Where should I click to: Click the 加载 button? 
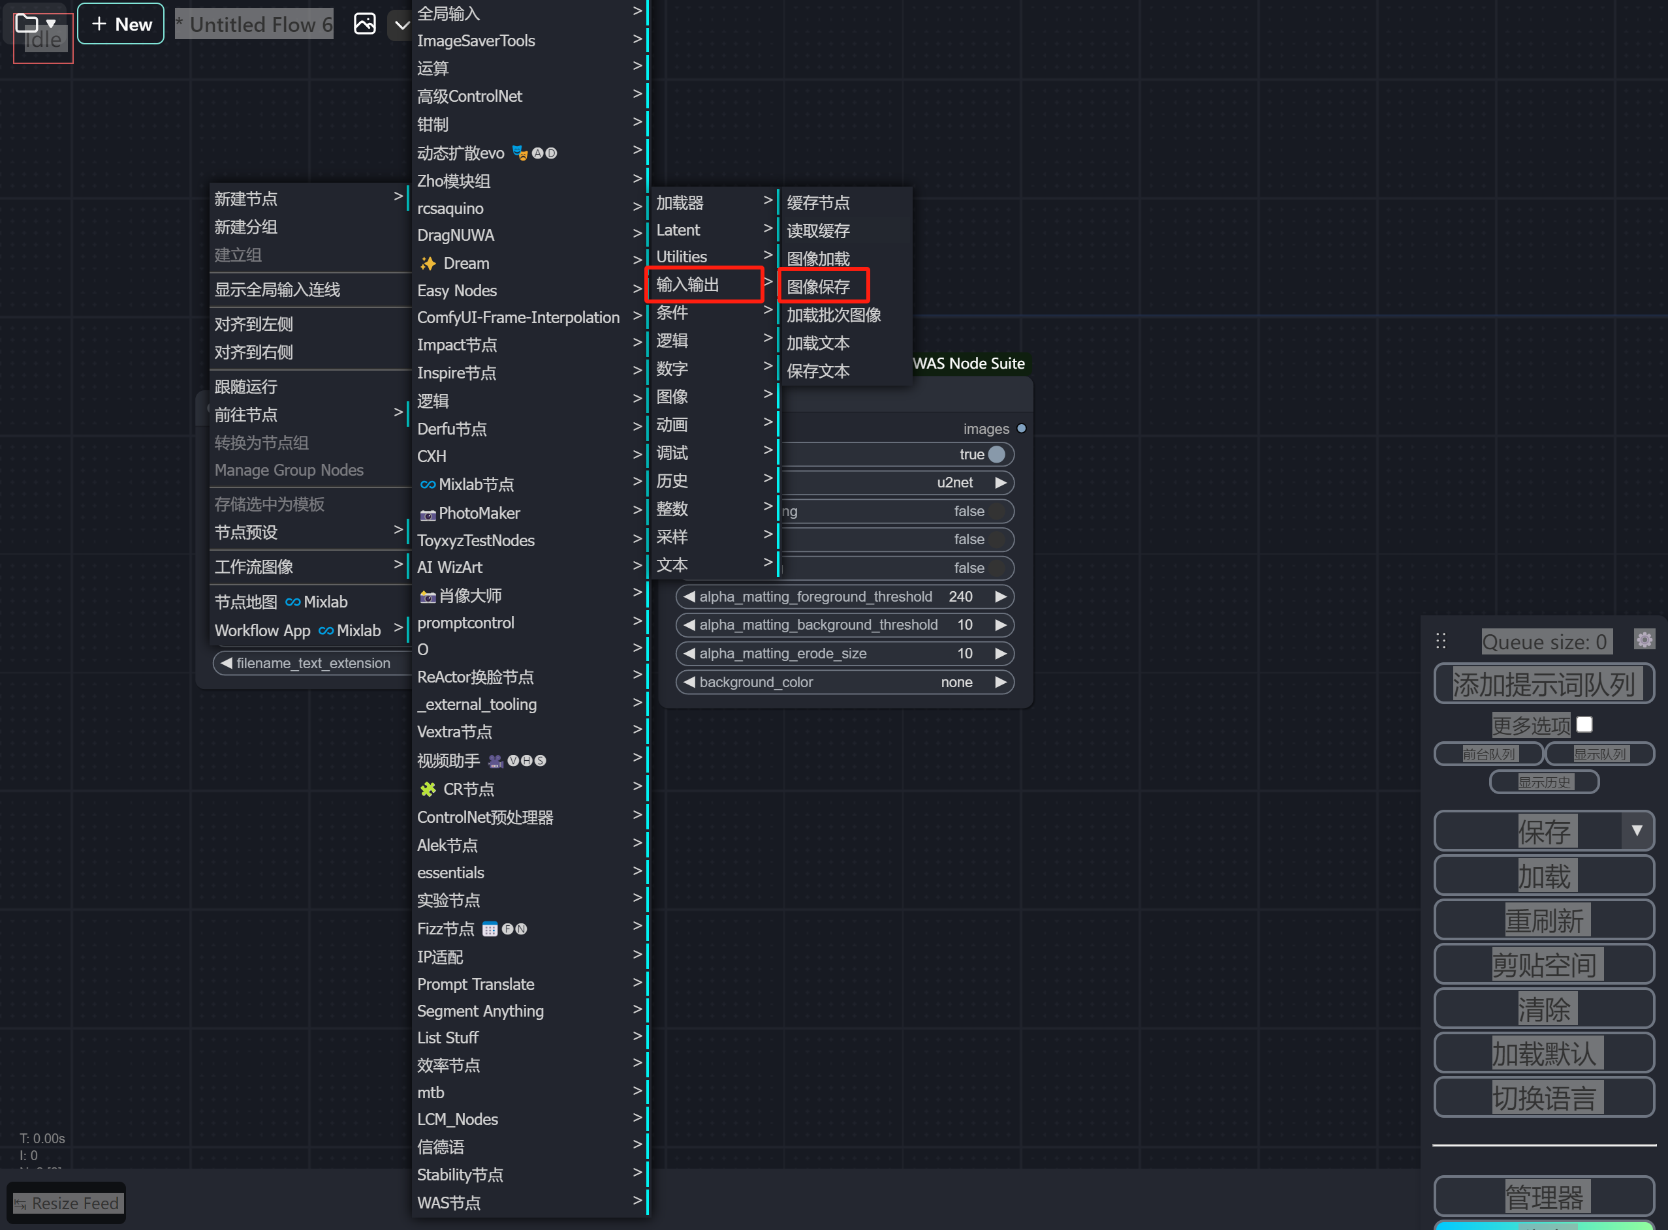pos(1543,876)
